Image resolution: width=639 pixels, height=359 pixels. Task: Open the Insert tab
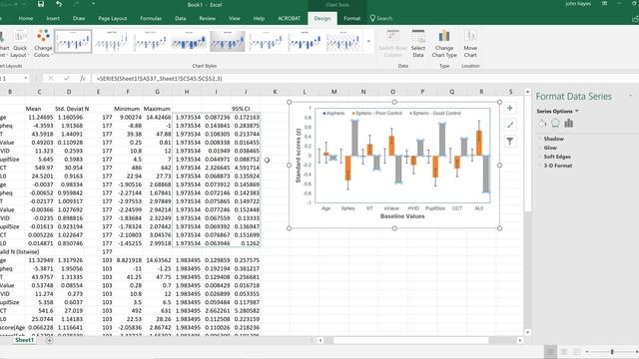point(53,18)
